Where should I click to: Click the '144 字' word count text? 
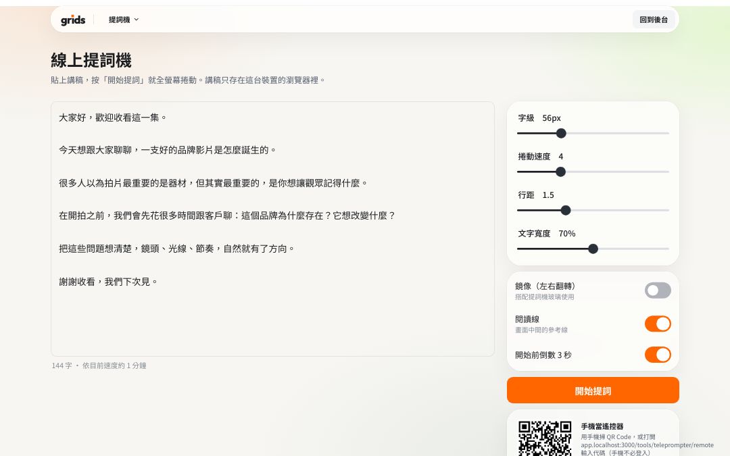coord(62,365)
